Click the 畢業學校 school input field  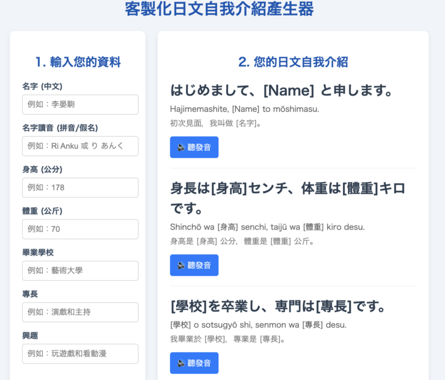[80, 271]
